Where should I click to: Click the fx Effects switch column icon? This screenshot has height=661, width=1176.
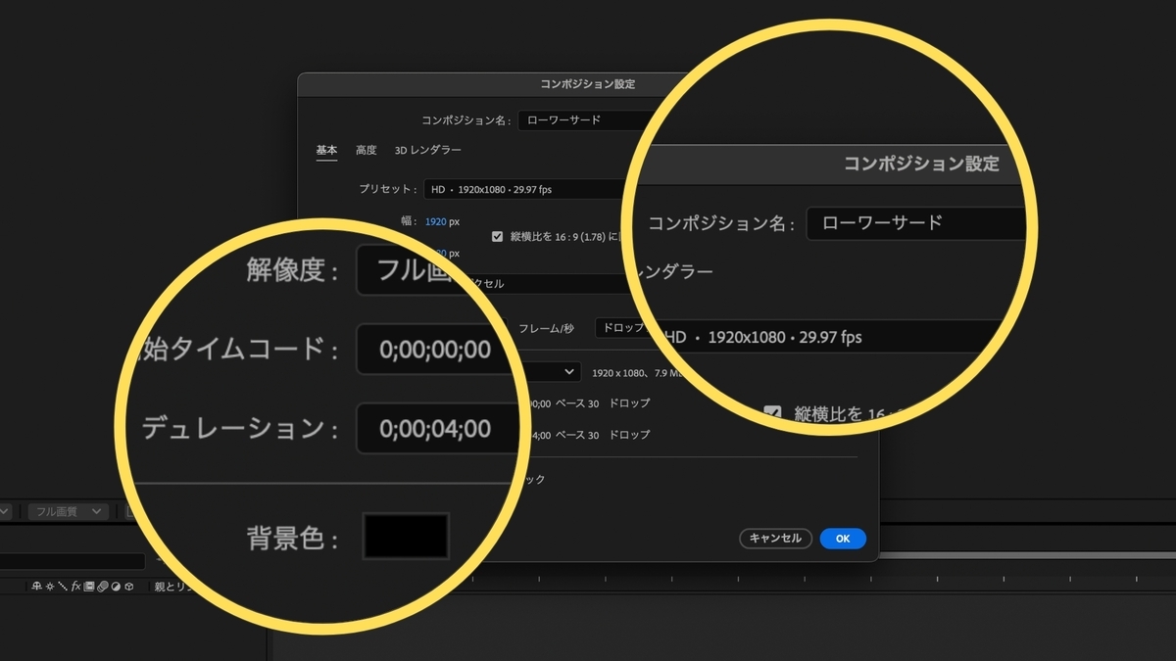tap(75, 587)
